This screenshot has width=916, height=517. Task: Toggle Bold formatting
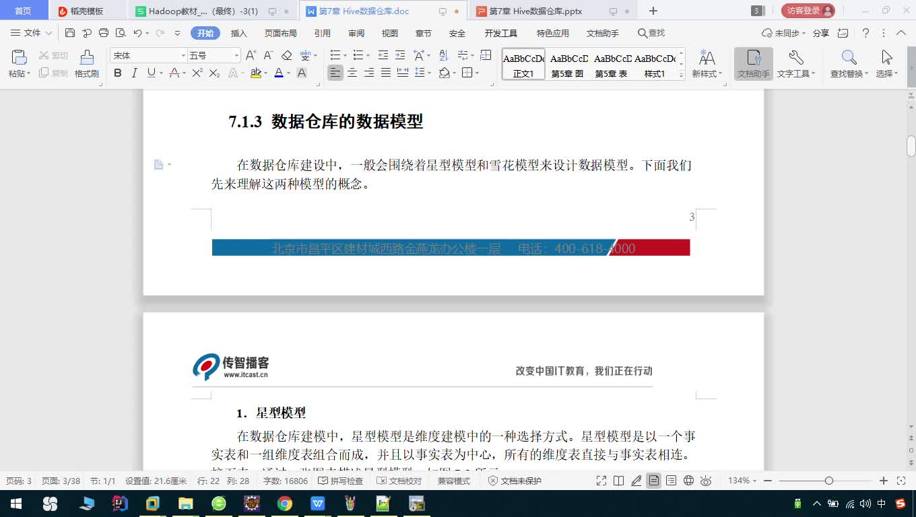(x=118, y=73)
